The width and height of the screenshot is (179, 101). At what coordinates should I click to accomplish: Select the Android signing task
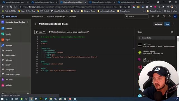[157, 52]
